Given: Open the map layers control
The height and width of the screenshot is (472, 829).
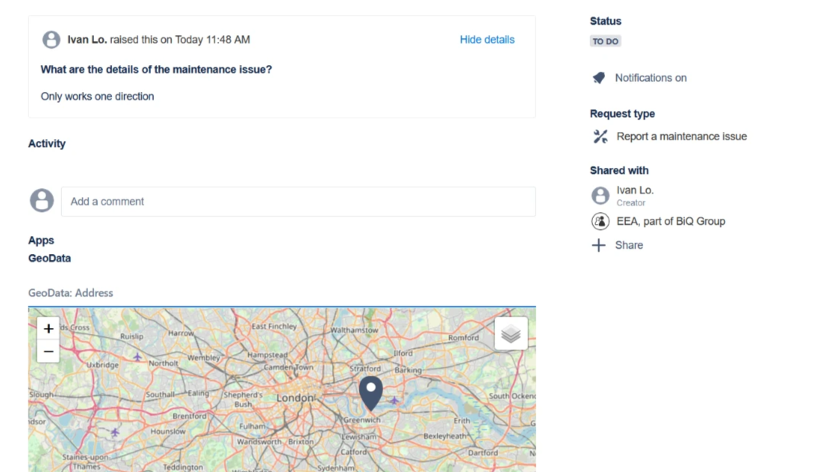Looking at the screenshot, I should [x=511, y=334].
